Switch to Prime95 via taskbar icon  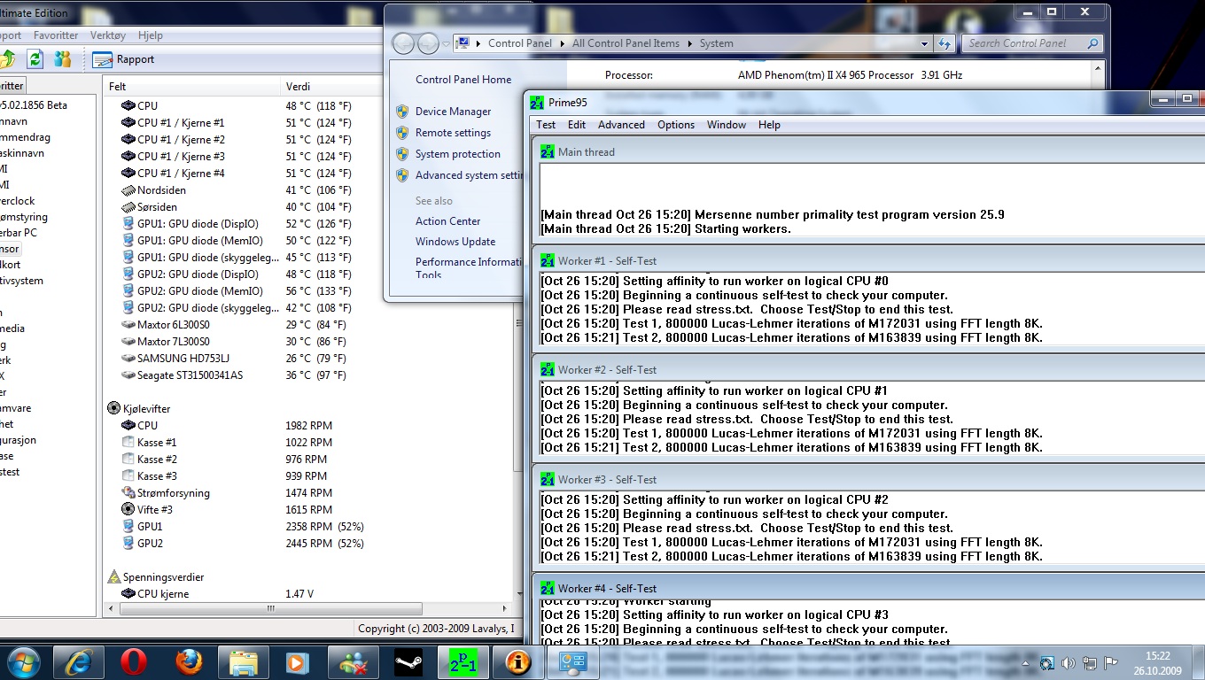(463, 661)
